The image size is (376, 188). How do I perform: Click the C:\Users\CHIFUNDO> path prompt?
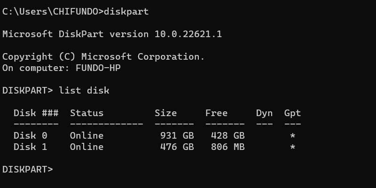click(x=53, y=11)
